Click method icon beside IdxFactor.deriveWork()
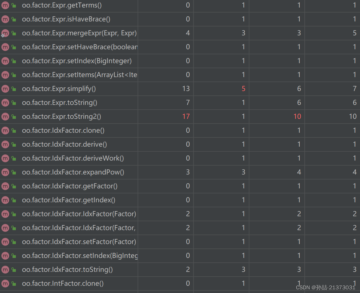360x293 pixels. click(x=5, y=158)
